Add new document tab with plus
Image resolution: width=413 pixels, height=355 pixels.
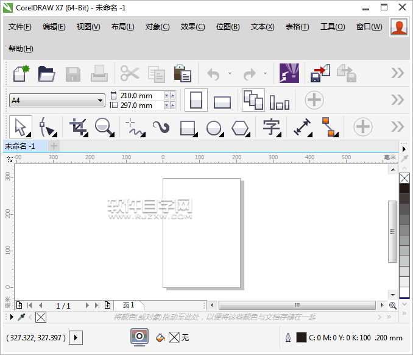tap(54, 146)
